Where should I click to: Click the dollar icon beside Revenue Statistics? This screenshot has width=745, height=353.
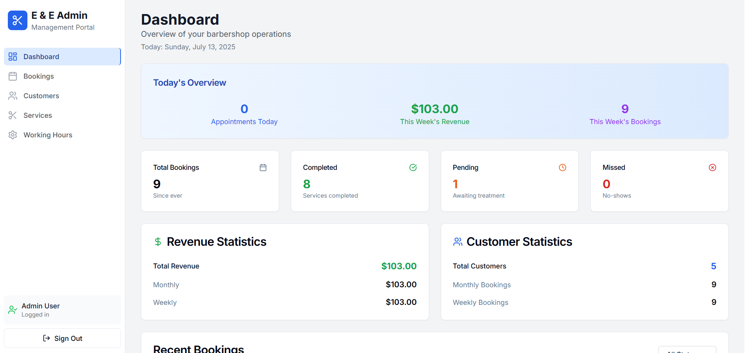[x=158, y=241]
